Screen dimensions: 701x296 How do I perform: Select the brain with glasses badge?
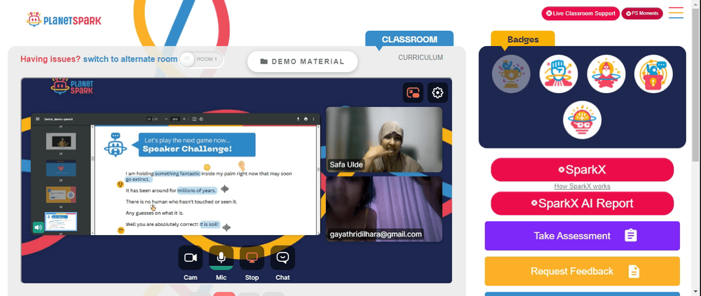coord(582,120)
